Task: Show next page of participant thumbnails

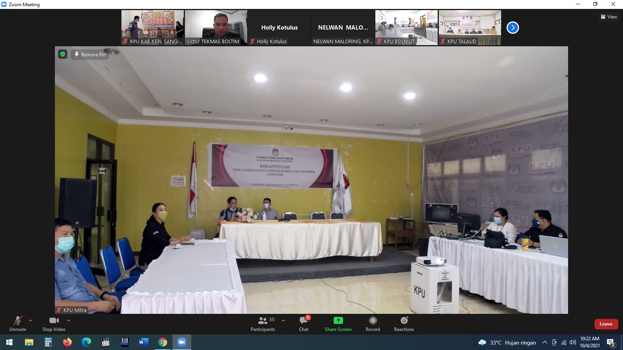Action: click(x=513, y=28)
